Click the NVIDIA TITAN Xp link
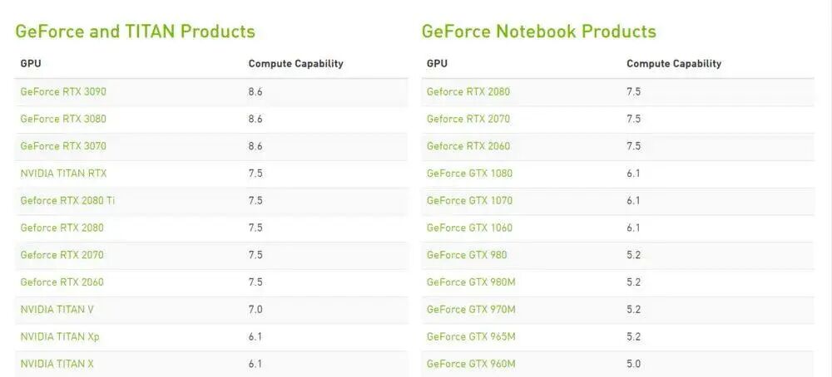 click(x=59, y=337)
